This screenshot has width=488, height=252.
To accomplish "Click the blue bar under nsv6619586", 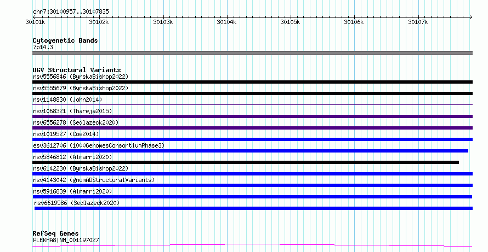I will [x=253, y=208].
